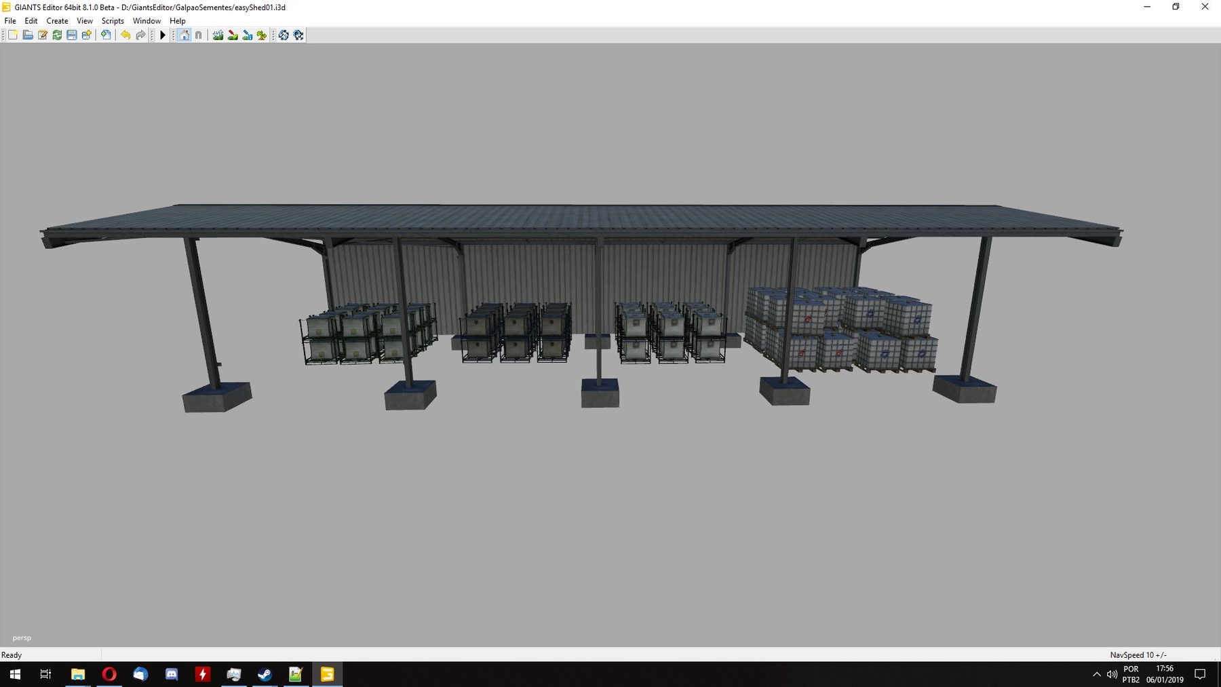This screenshot has width=1221, height=687.
Task: Toggle the magnet snap button
Action: pos(199,35)
